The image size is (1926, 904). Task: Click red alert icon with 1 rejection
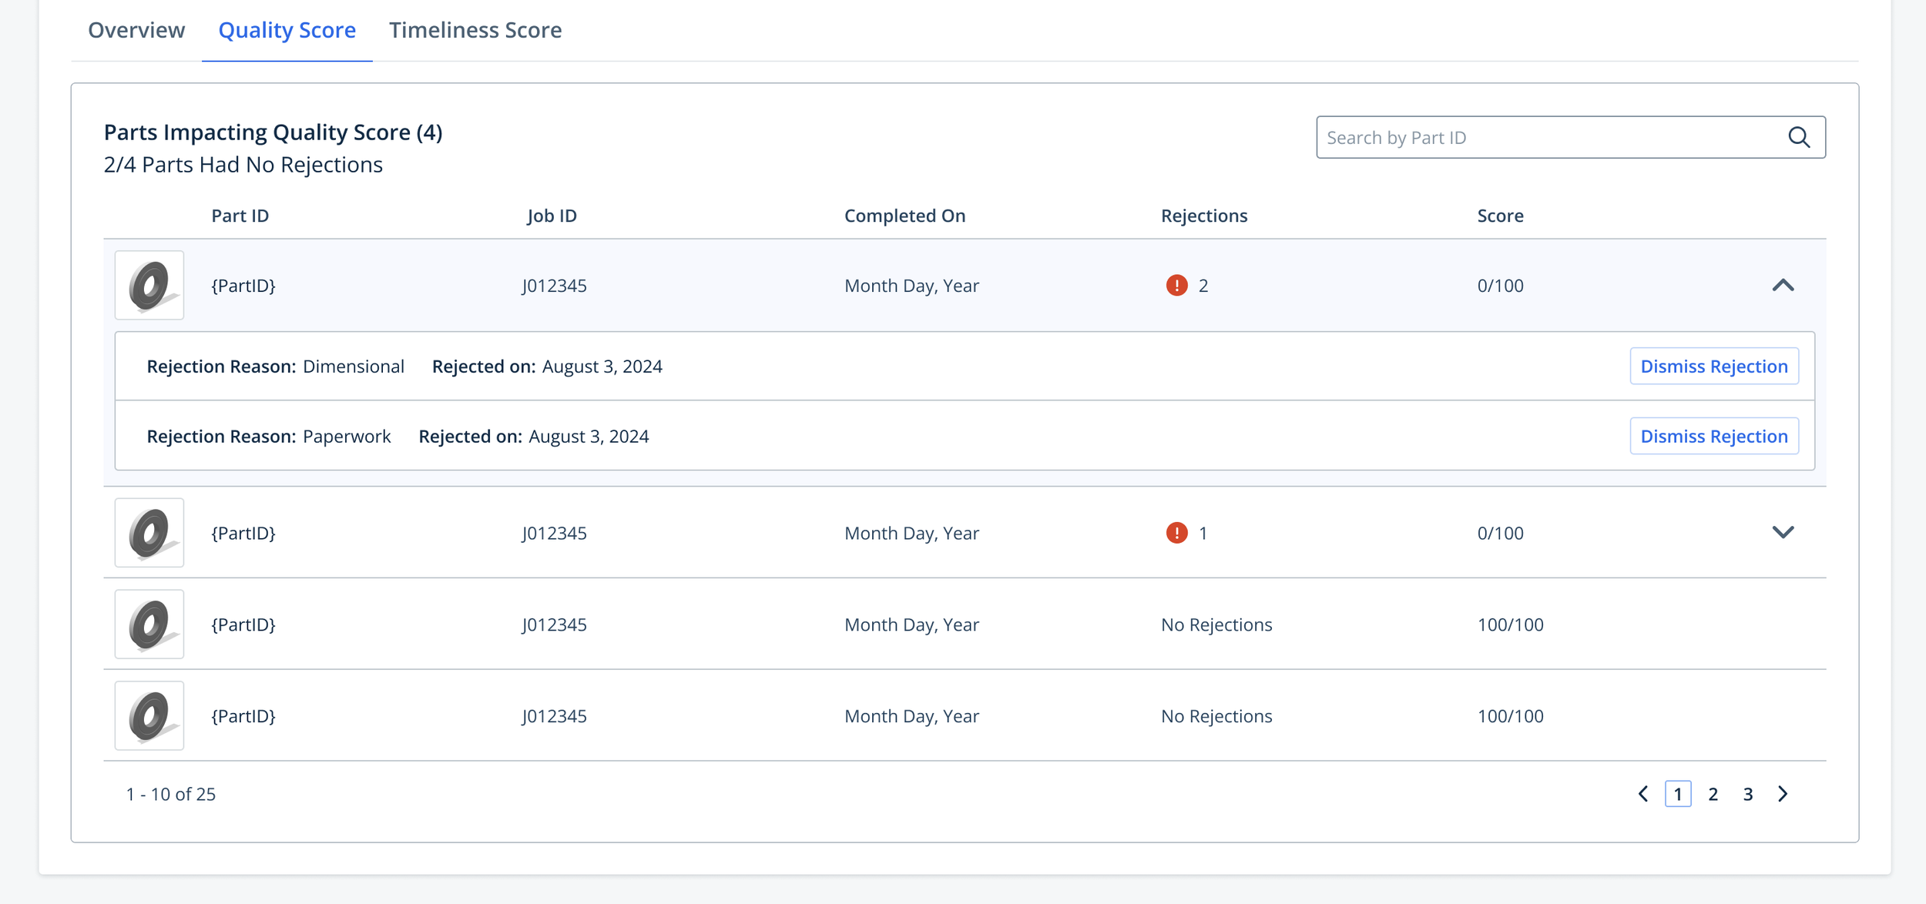pos(1176,533)
